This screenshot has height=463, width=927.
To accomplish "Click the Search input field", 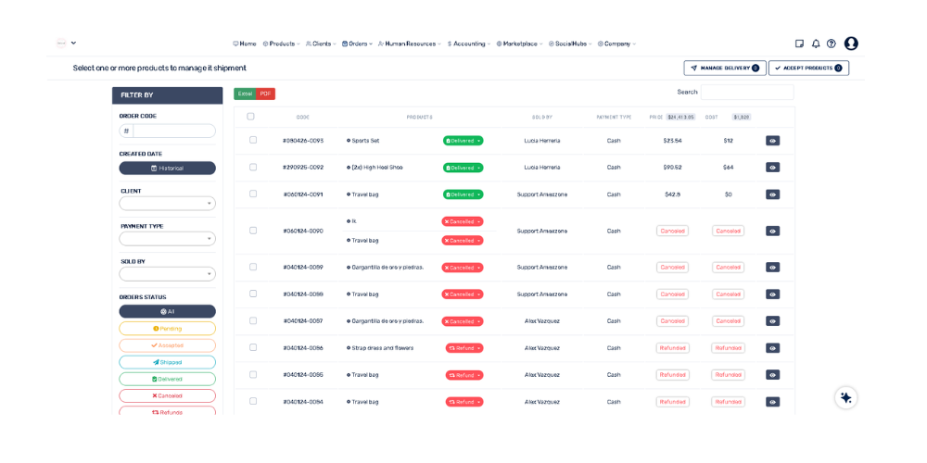I will (x=746, y=93).
